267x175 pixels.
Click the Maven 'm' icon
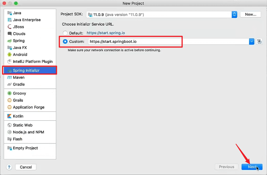click(x=10, y=77)
